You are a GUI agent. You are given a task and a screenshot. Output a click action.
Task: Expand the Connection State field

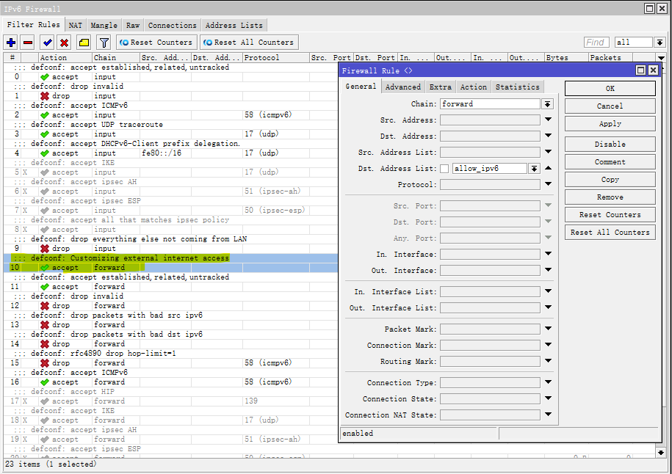548,398
